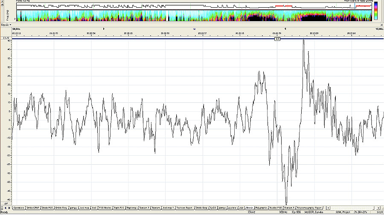Open the Titanium 1 tab near Nicolas PSG
The width and height of the screenshot is (384, 215).
pos(290,208)
